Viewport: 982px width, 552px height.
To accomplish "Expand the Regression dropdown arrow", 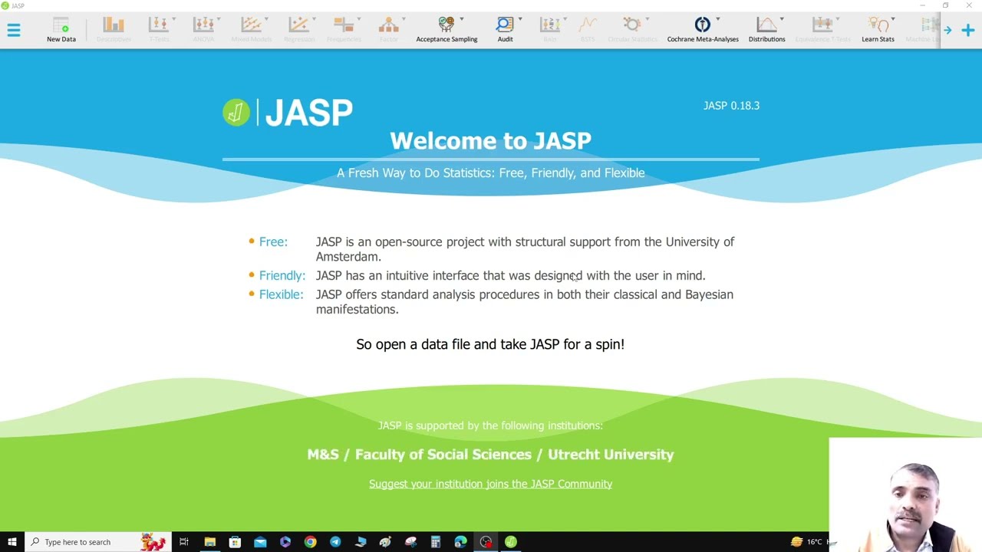I will [x=315, y=19].
